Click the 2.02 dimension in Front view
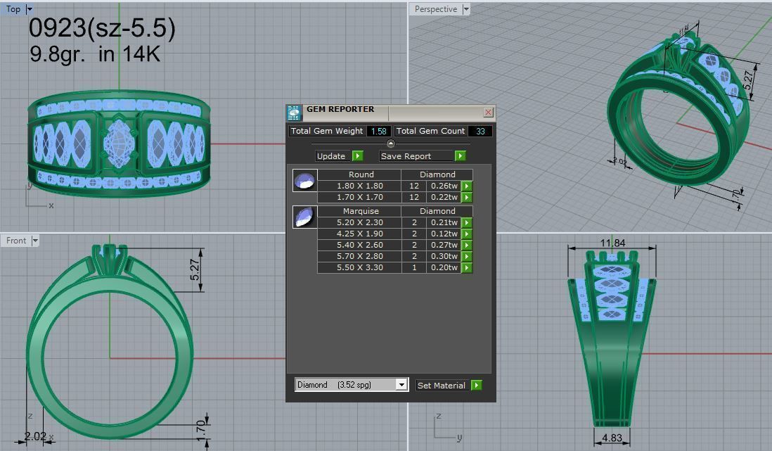 pos(35,436)
